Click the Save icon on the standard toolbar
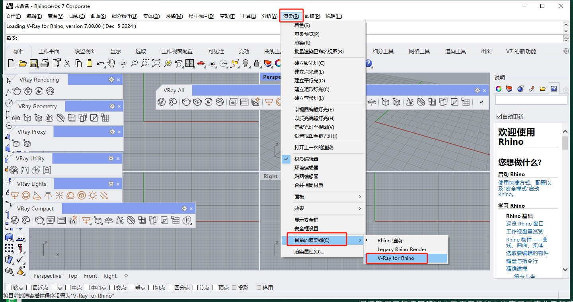This screenshot has width=573, height=302. pyautogui.click(x=35, y=63)
